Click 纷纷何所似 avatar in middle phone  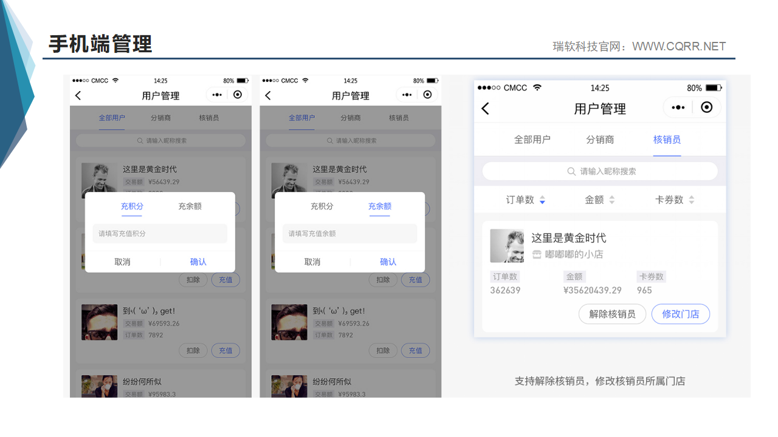pyautogui.click(x=289, y=387)
